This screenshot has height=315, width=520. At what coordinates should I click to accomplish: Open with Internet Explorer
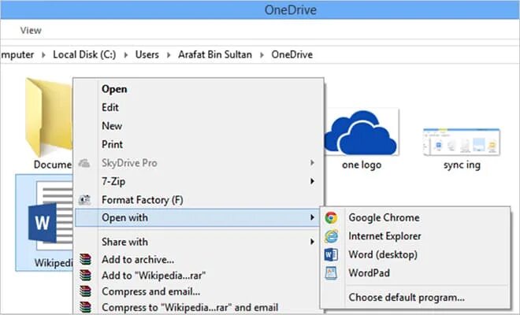pos(415,236)
